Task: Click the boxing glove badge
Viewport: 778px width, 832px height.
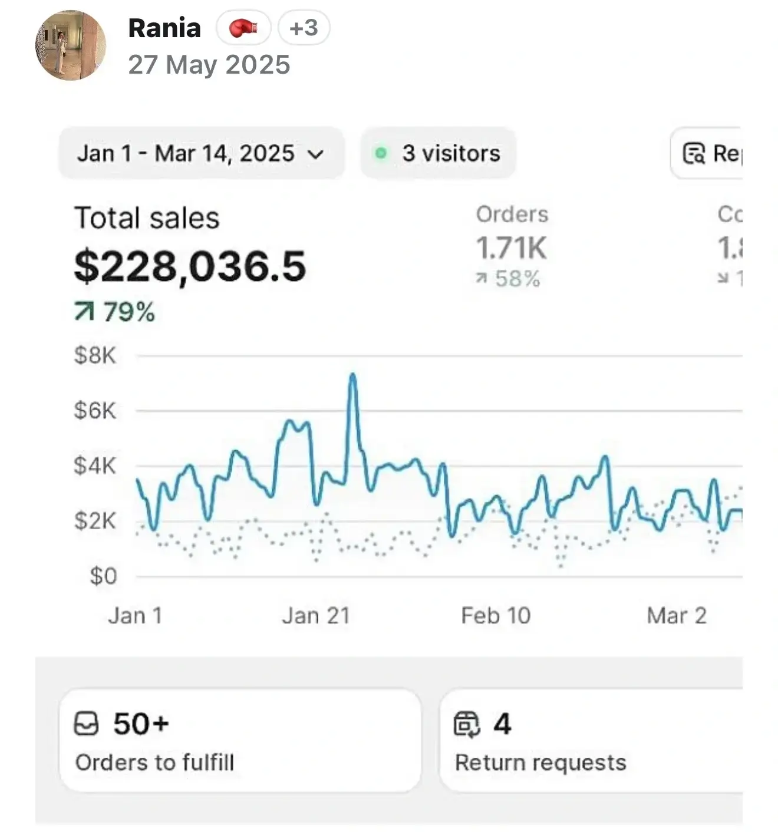Action: (243, 28)
